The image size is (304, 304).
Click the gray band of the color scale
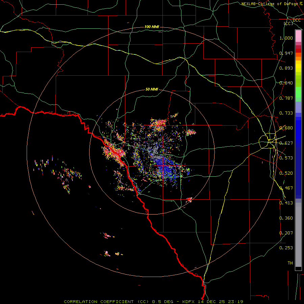click(x=298, y=235)
